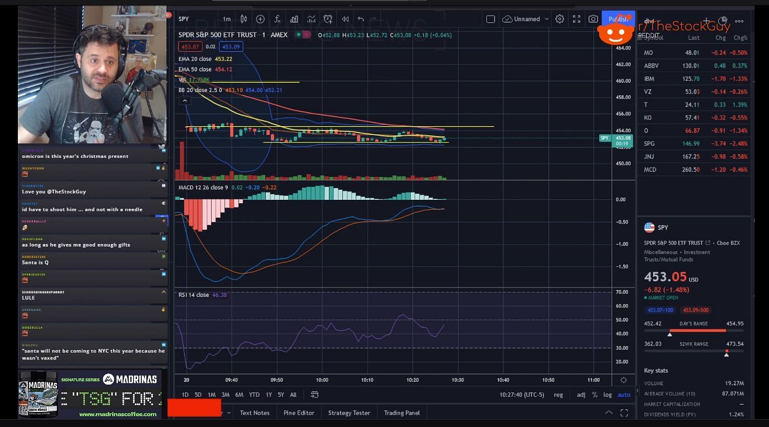Undo the last chart action
The height and width of the screenshot is (427, 769).
point(361,19)
